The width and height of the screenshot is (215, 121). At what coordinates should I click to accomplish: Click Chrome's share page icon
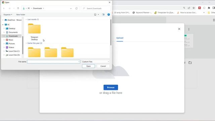click(x=189, y=8)
